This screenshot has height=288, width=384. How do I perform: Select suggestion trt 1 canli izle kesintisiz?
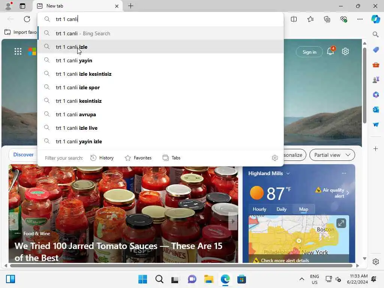coord(160,74)
